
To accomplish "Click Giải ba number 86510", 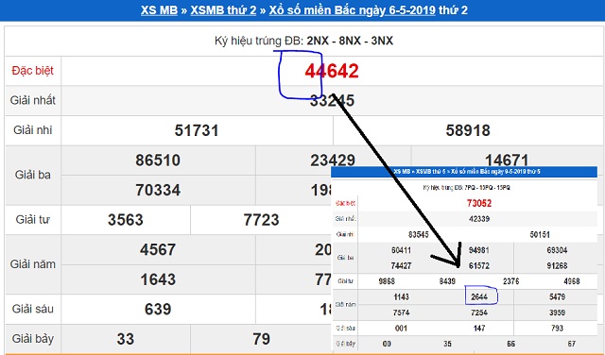I will tap(158, 161).
